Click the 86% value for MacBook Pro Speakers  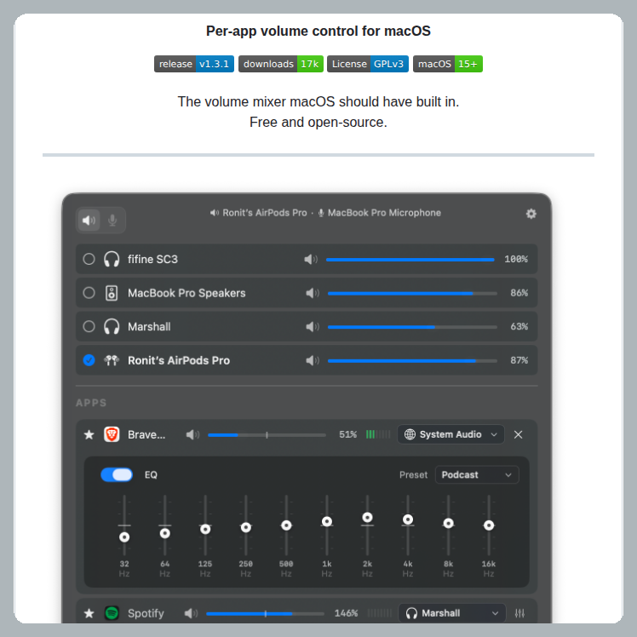[519, 293]
